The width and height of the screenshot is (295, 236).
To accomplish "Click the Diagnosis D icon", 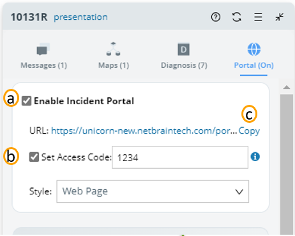I will click(184, 49).
